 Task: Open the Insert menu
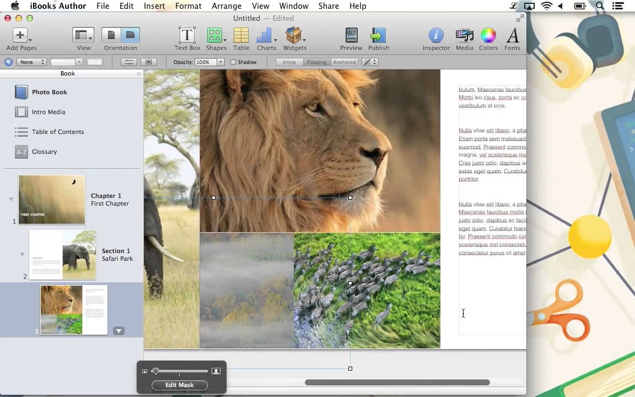pyautogui.click(x=154, y=6)
